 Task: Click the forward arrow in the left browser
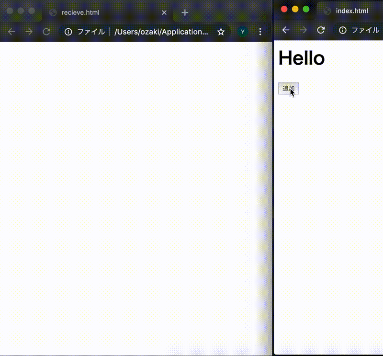(x=29, y=32)
